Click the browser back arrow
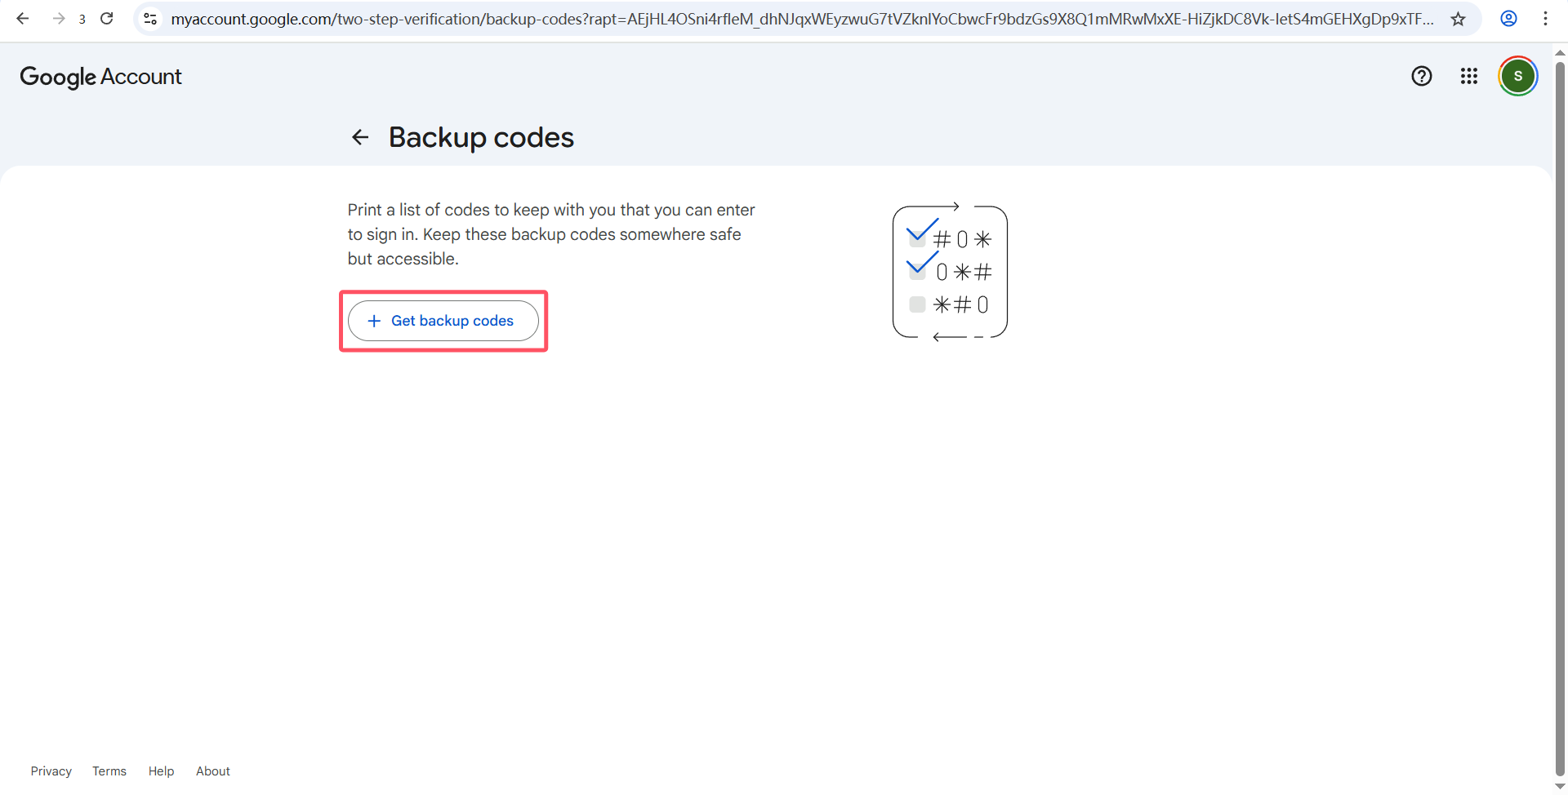Image resolution: width=1568 pixels, height=795 pixels. pyautogui.click(x=23, y=18)
